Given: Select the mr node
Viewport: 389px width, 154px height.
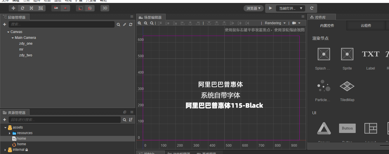Looking at the screenshot, I should click(x=21, y=49).
